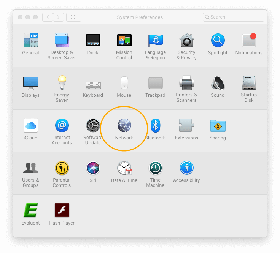Screen dimensions: 280x253
Task: Close the System Preferences window
Action: (20, 17)
